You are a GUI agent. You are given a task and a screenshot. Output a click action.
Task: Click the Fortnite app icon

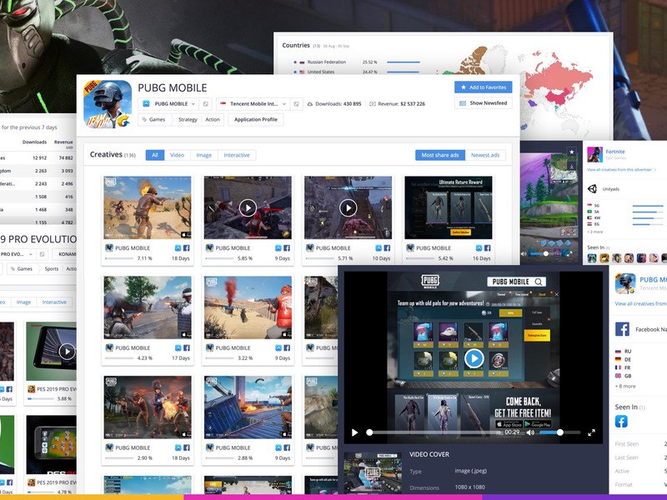point(594,155)
